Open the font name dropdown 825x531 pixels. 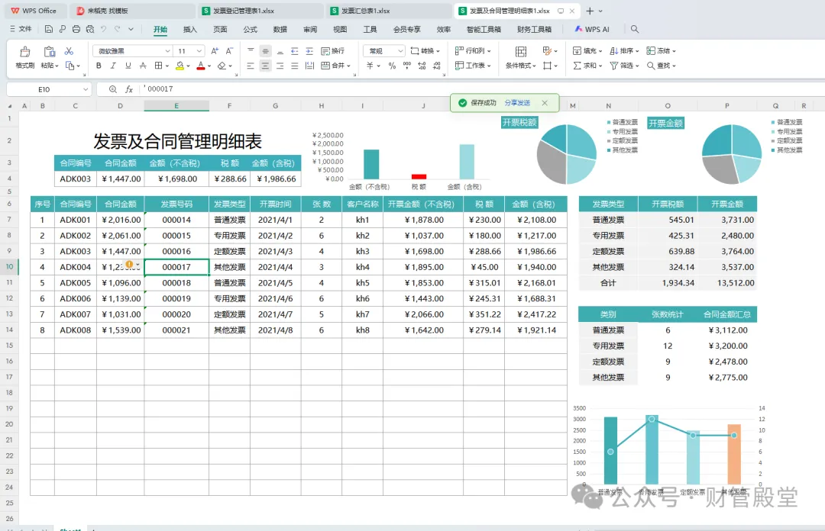(167, 51)
